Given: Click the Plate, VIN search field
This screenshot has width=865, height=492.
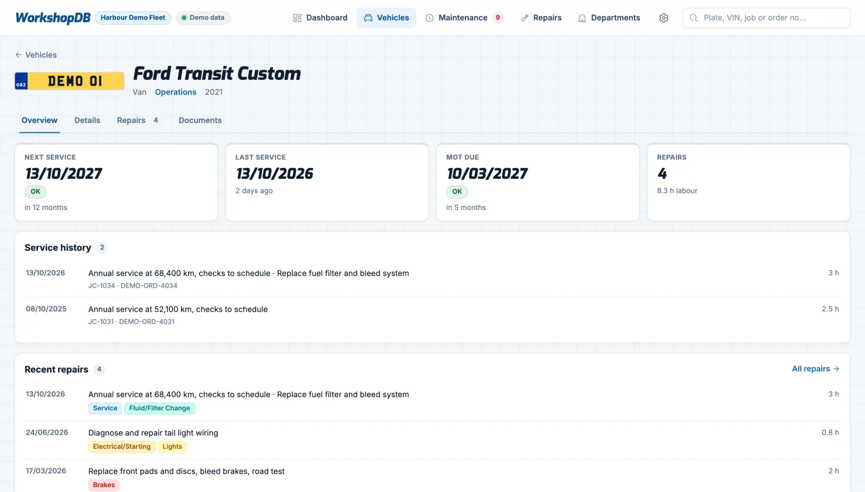Looking at the screenshot, I should 766,18.
